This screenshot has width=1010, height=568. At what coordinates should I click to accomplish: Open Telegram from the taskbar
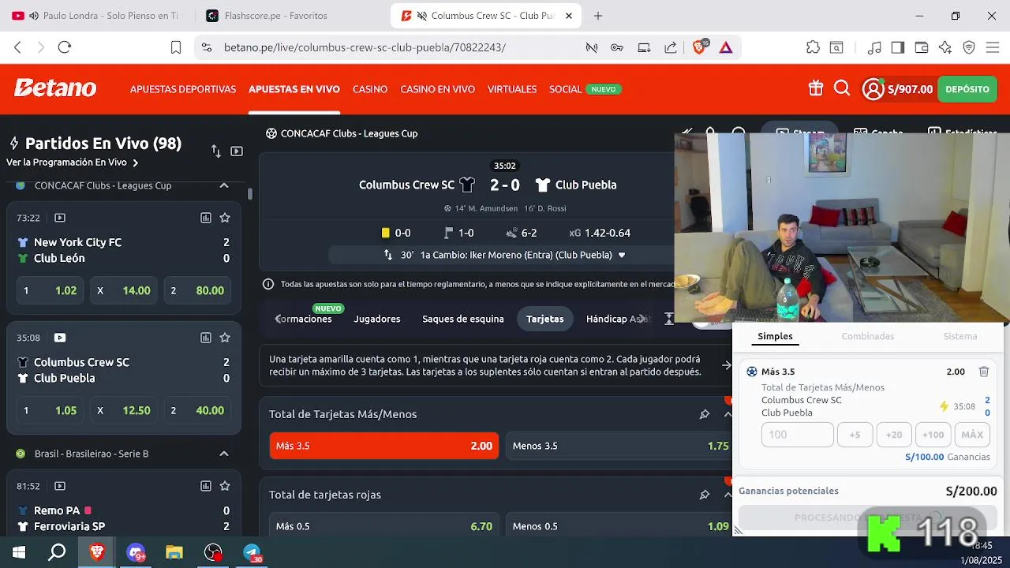[252, 552]
